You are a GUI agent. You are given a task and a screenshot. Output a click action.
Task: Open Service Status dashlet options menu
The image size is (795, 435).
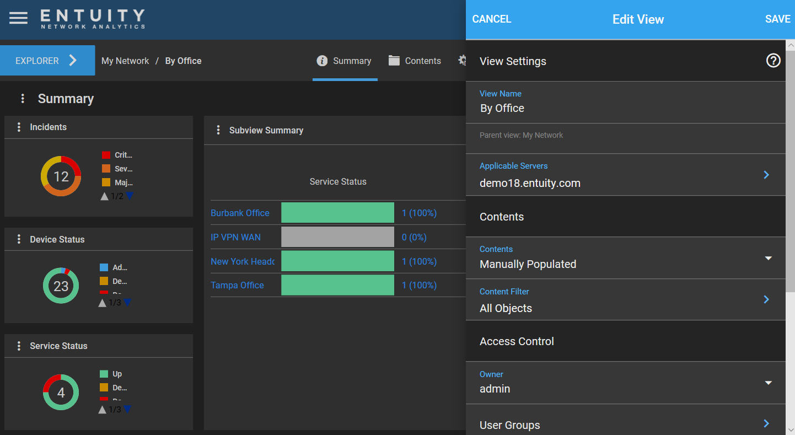pyautogui.click(x=19, y=346)
